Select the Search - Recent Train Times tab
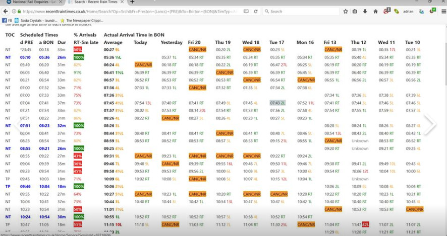 96,2
